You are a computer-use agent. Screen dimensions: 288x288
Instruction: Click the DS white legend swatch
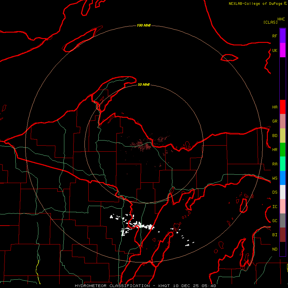[x=283, y=192]
